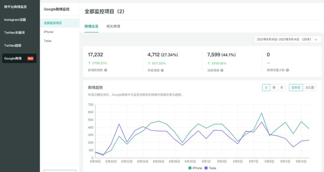Switch chart to 趋势图 view
324x172 pixels.
(296, 87)
